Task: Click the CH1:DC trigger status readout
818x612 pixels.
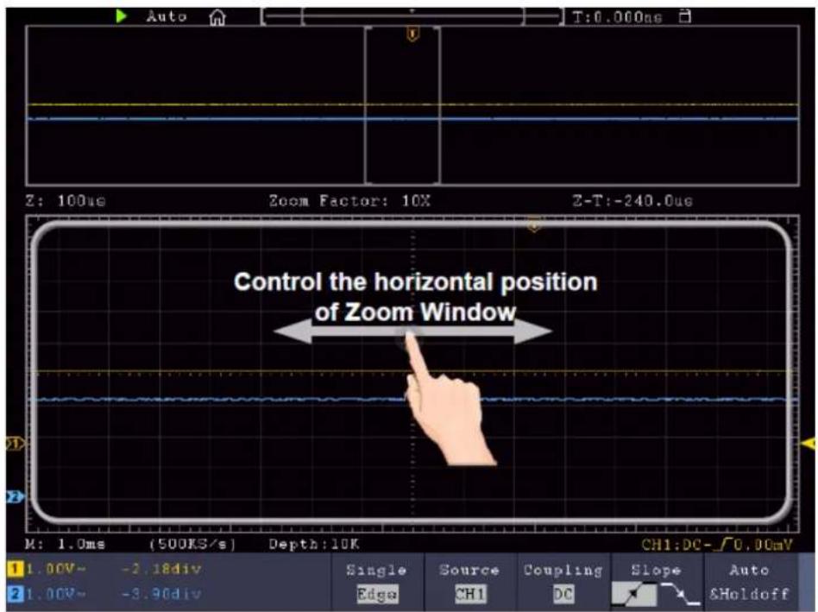Action: coord(717,545)
